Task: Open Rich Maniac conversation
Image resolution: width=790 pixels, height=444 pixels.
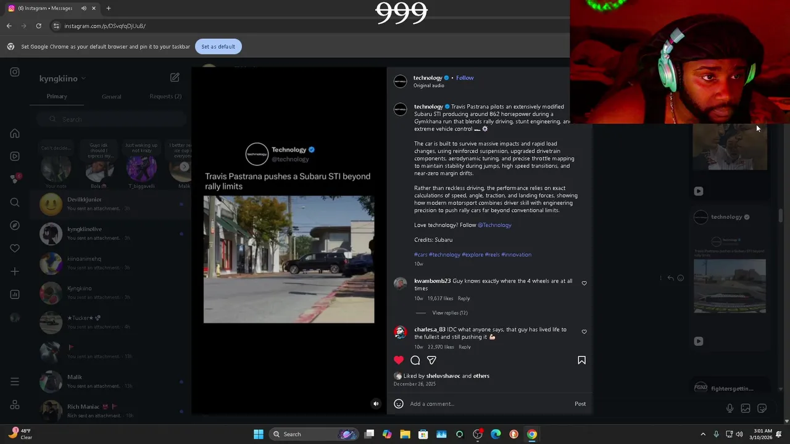Action: click(x=111, y=411)
